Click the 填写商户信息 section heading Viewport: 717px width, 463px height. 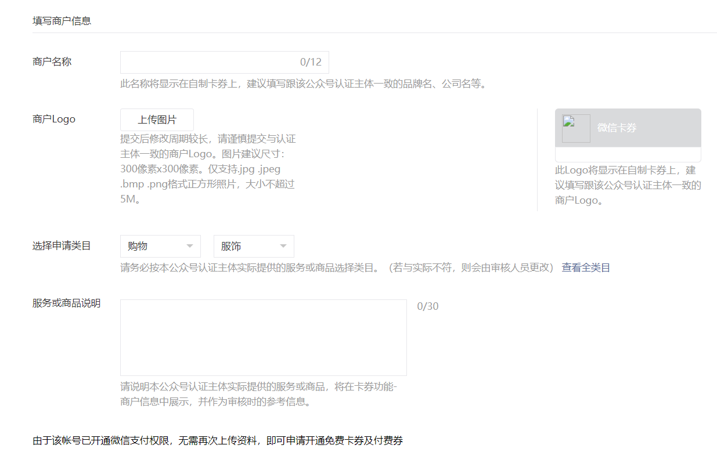point(62,21)
